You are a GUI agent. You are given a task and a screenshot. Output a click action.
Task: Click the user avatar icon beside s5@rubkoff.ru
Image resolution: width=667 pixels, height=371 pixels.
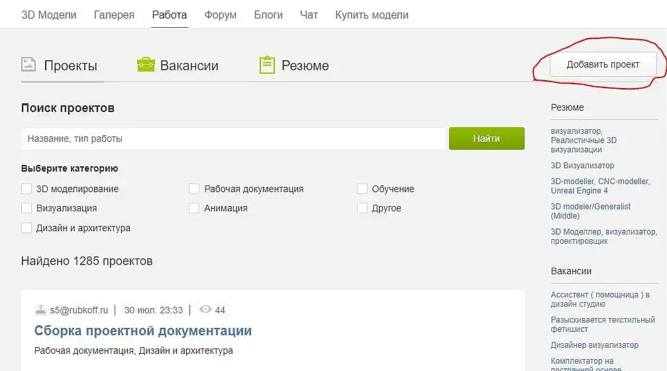40,309
